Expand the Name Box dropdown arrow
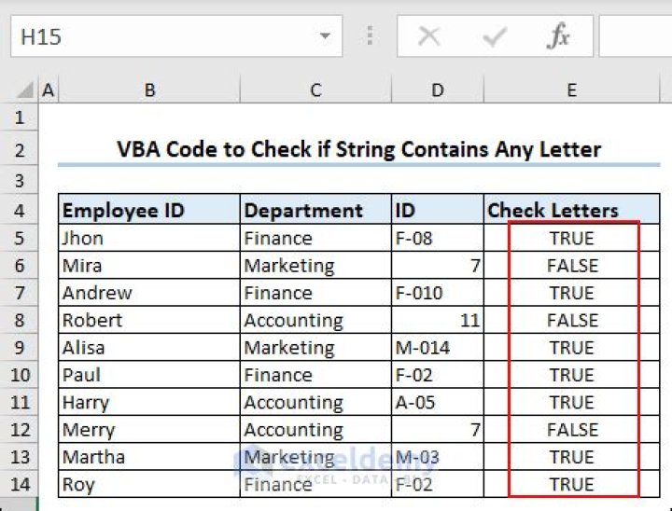This screenshot has width=672, height=511. [324, 37]
